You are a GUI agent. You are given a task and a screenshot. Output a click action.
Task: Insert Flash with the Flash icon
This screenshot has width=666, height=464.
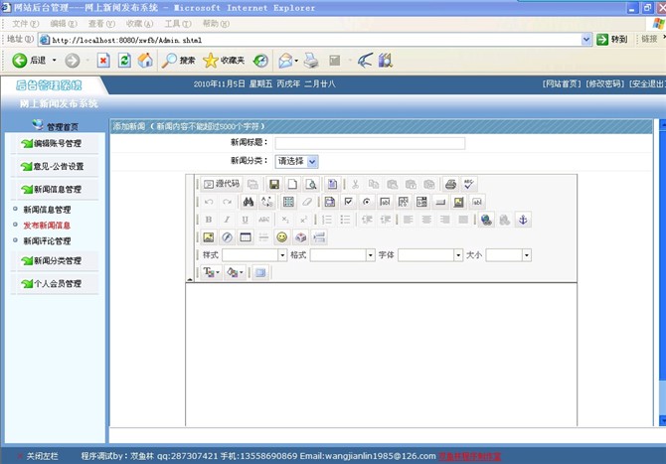click(x=227, y=236)
